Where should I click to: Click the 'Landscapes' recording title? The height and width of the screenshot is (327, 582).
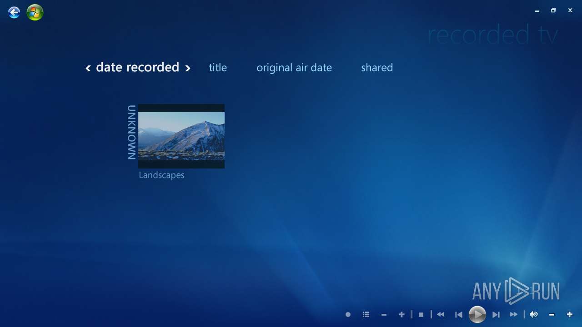coord(161,175)
